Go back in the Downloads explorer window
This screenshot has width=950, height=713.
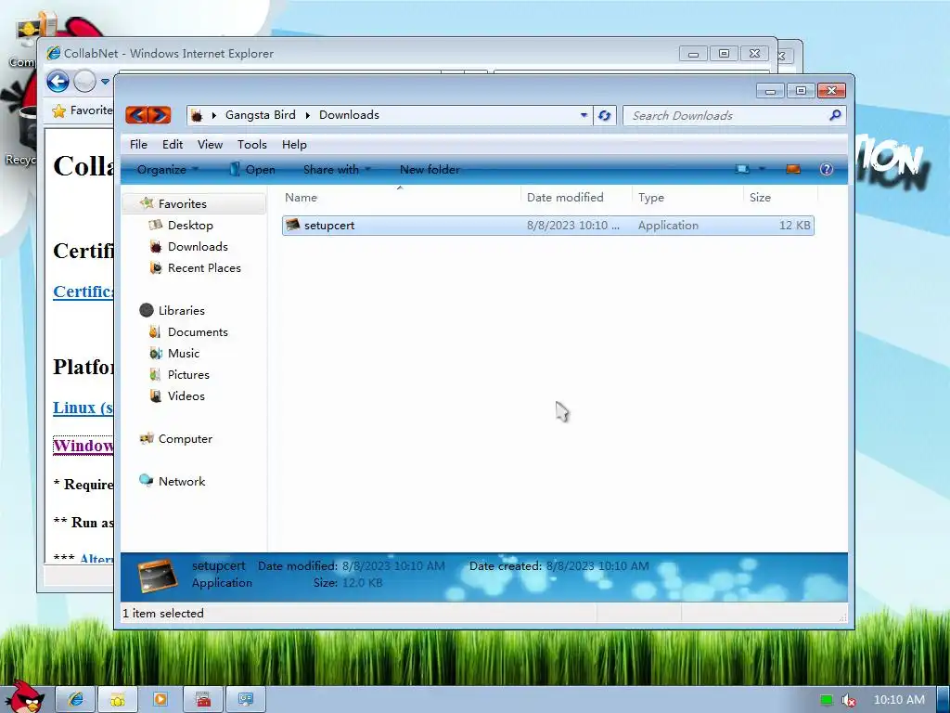click(137, 114)
